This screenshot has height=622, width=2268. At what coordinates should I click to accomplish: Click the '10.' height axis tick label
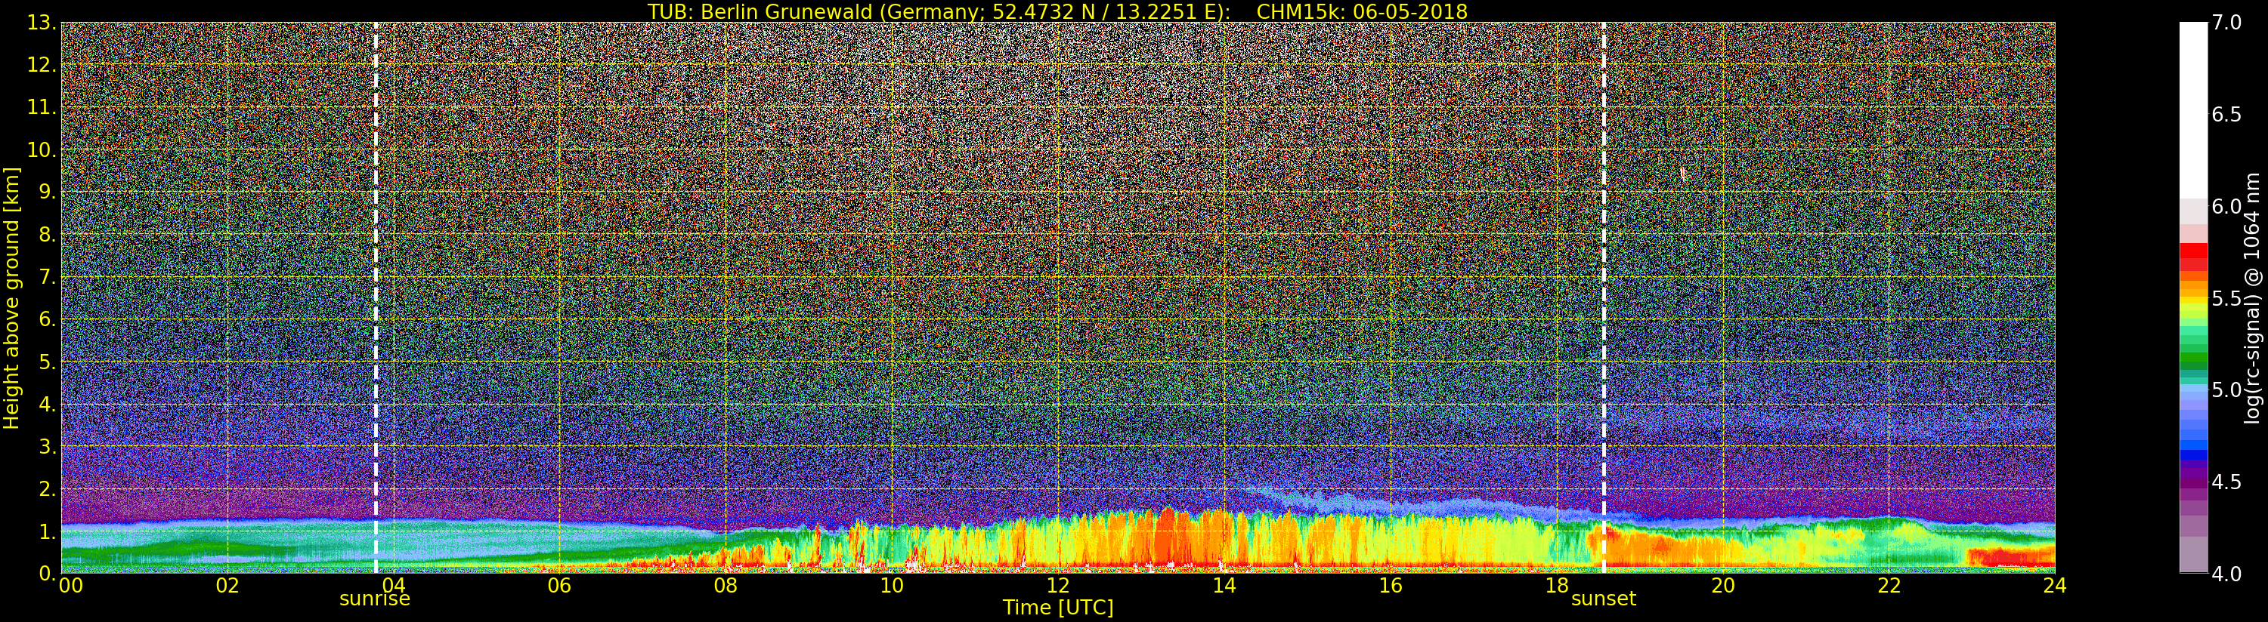(42, 149)
